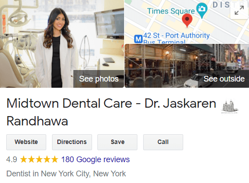Viewport: 249px width, 183px height.
Task: Click the Times Square map label
Action: click(x=171, y=11)
